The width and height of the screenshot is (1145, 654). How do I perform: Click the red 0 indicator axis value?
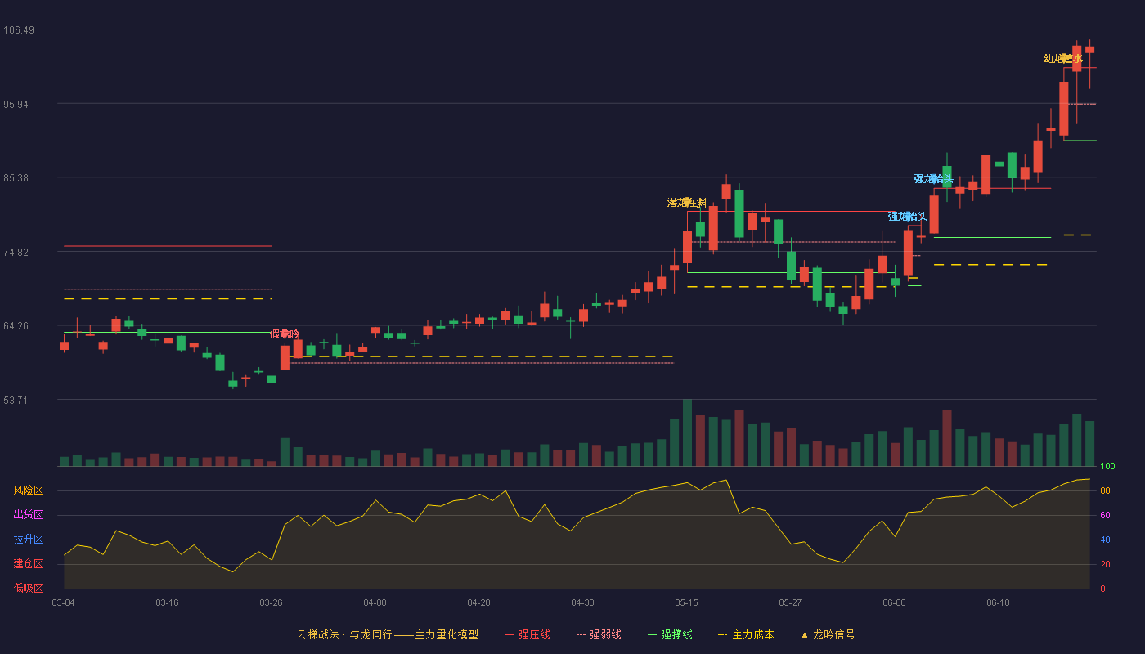(1102, 589)
